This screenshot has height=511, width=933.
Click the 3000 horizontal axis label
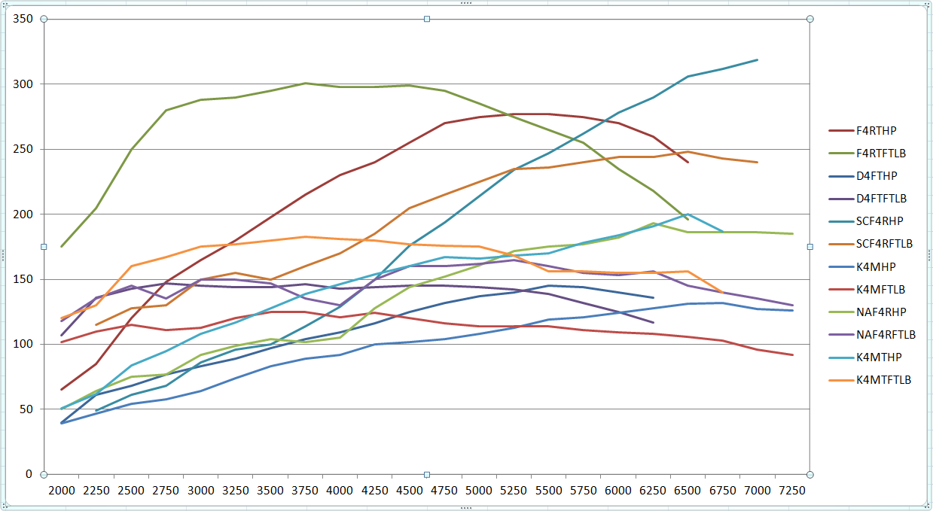click(201, 490)
